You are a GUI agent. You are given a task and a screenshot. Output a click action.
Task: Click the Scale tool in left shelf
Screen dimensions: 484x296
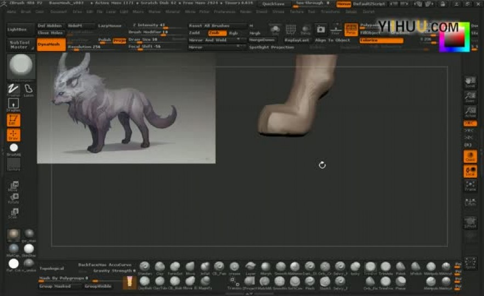[x=14, y=213]
